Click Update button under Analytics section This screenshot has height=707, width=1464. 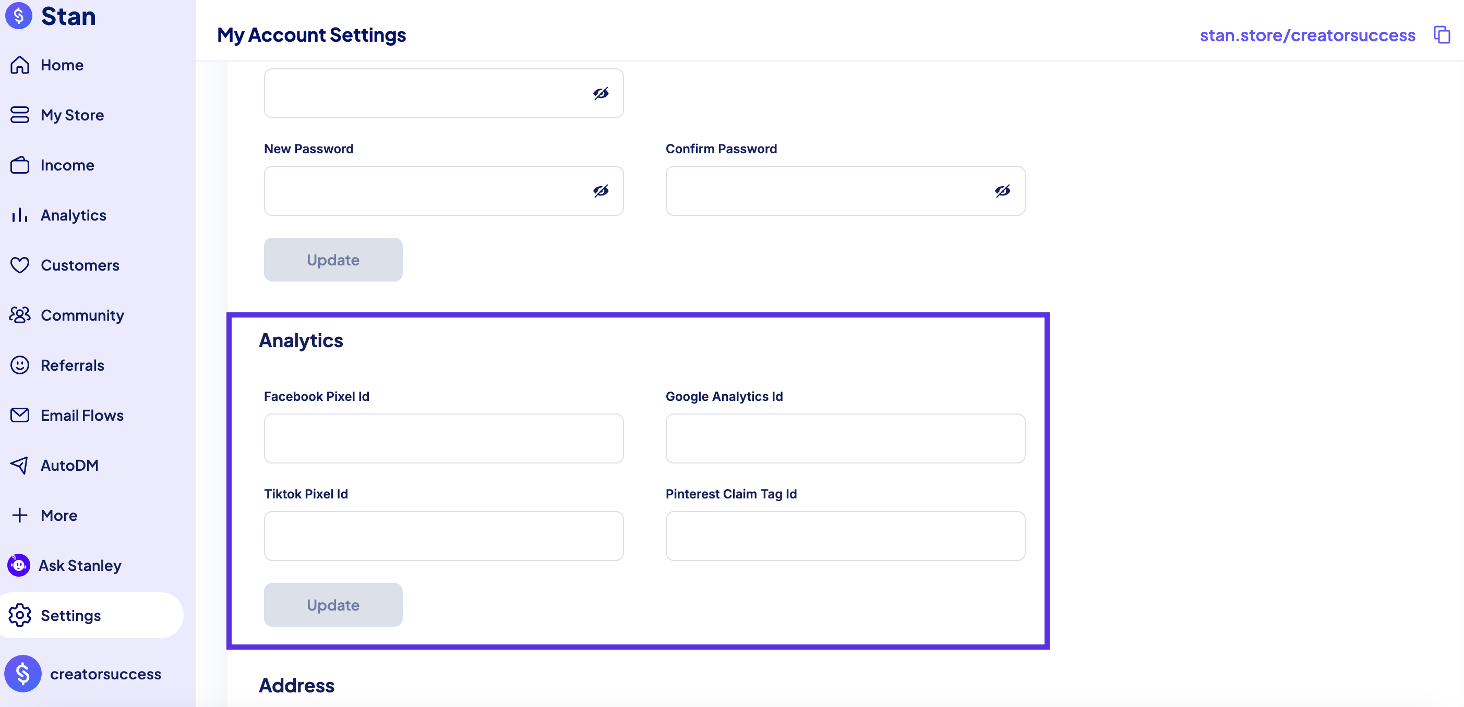click(x=333, y=605)
